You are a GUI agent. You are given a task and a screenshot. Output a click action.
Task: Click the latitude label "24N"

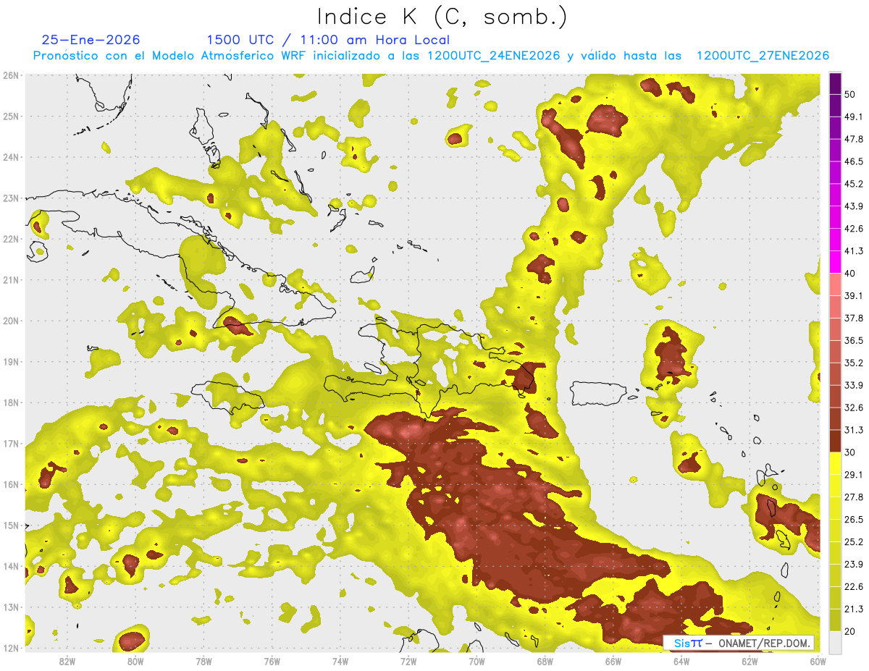(x=11, y=157)
